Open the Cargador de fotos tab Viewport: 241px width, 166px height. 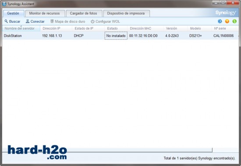[x=84, y=14]
